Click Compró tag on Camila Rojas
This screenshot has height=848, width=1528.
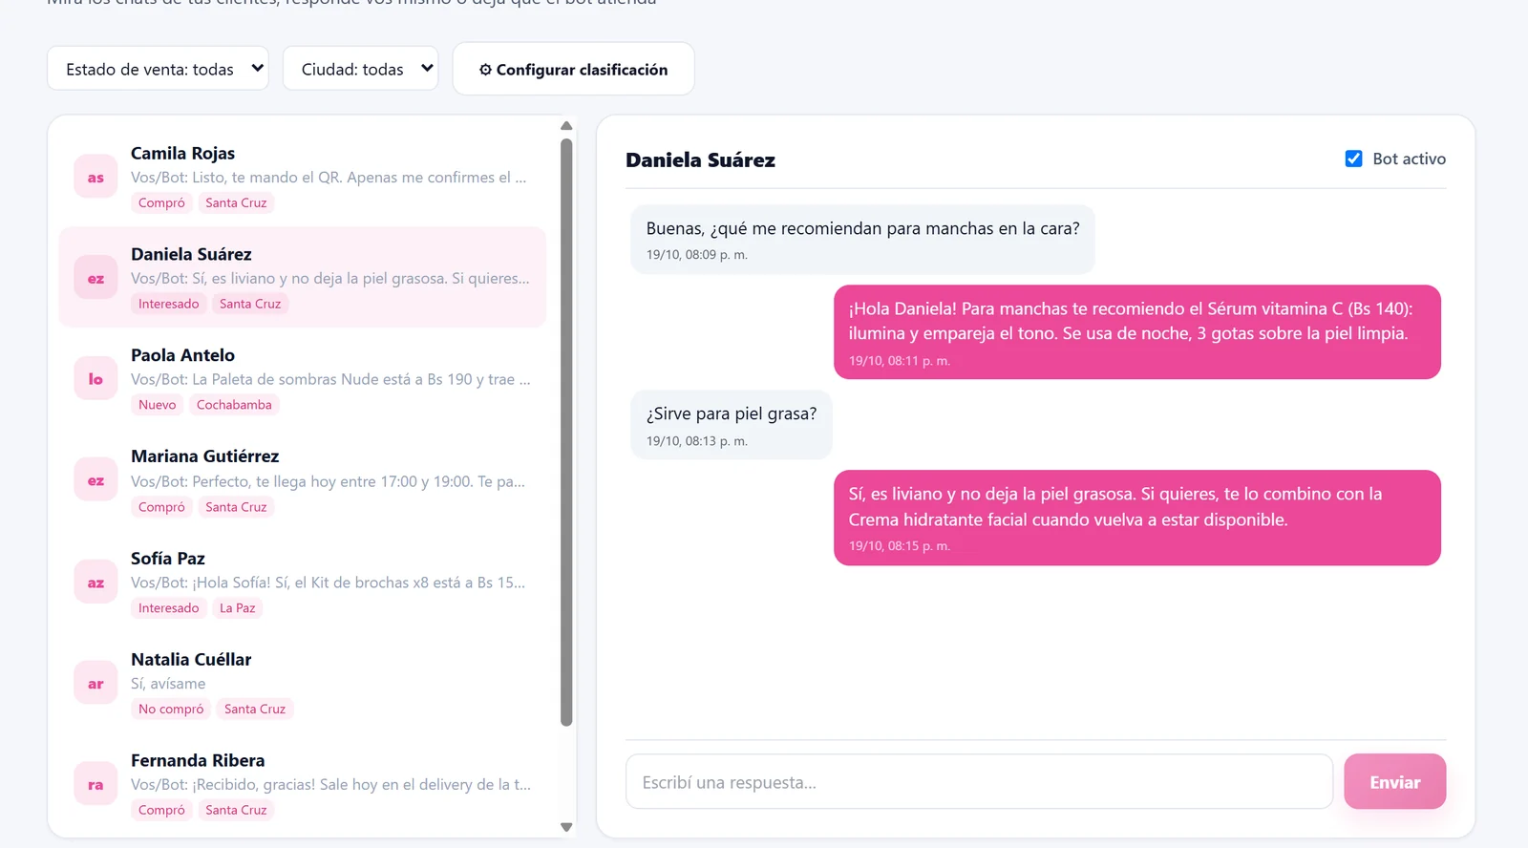pos(161,202)
